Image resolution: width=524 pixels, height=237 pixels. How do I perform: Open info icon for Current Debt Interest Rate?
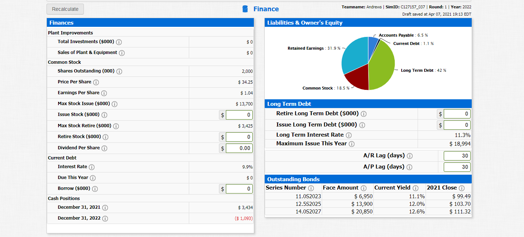tap(92, 167)
